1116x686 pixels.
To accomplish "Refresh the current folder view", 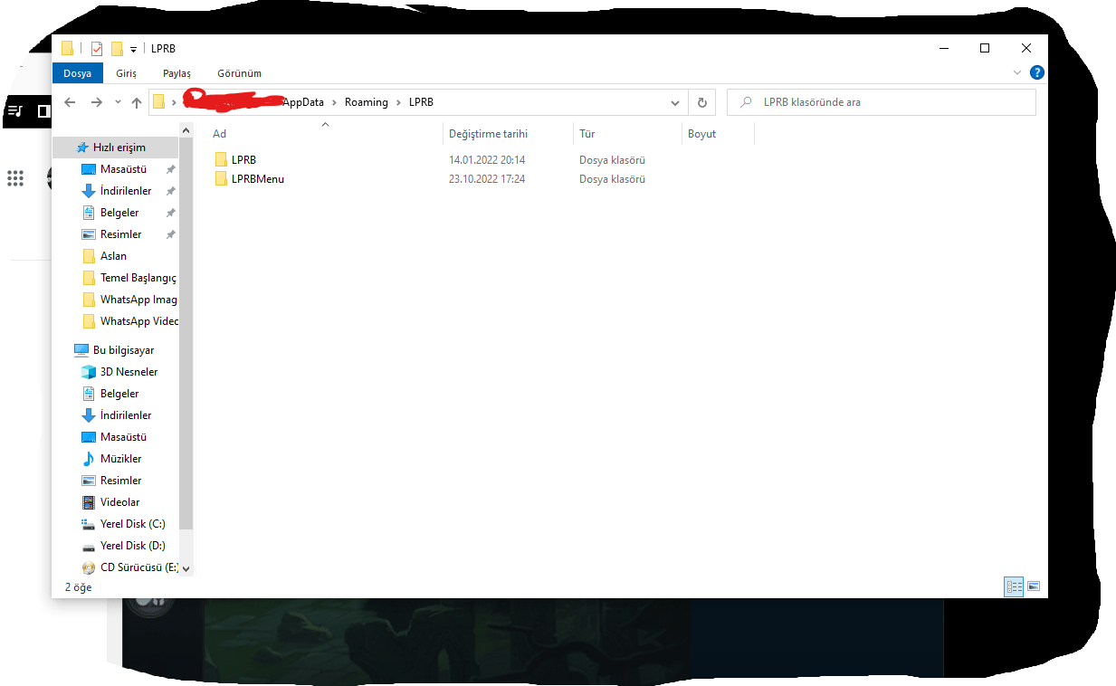I will coord(701,102).
